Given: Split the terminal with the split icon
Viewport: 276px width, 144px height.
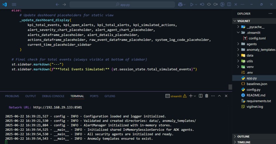Looking at the screenshot, I should click(x=200, y=96).
